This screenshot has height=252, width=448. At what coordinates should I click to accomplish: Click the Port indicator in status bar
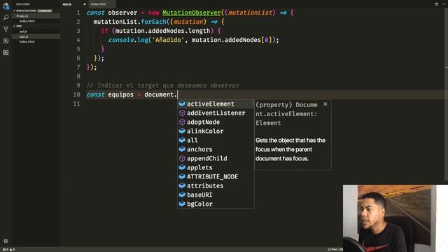click(335, 249)
